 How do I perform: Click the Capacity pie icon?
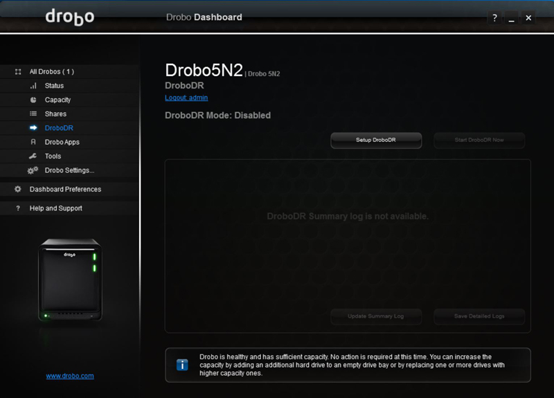click(33, 100)
